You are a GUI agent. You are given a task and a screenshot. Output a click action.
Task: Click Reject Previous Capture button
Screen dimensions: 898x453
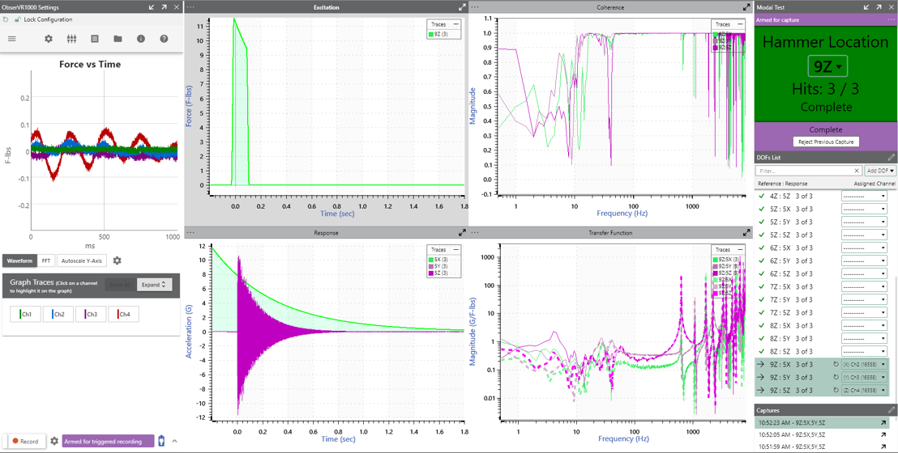[x=825, y=142]
